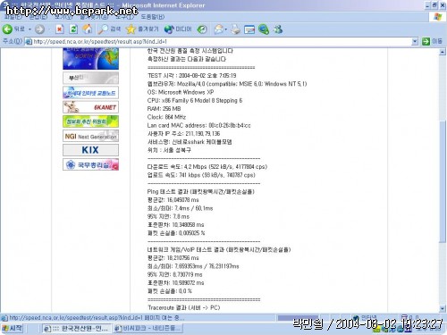447x335 pixels.
Task: Show the History pane icon
Action: 202,29
